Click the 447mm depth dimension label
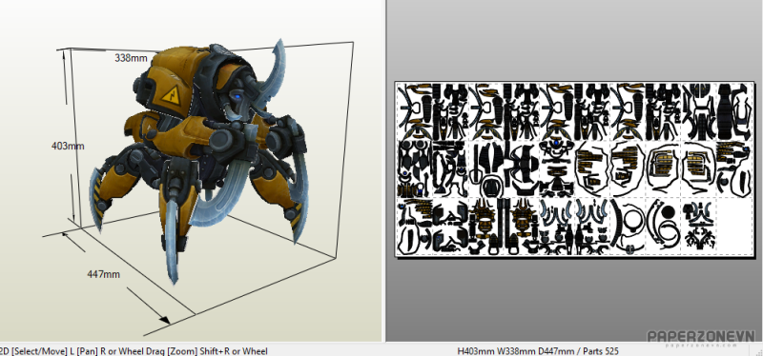Screen dimensions: 763x356 coord(103,274)
